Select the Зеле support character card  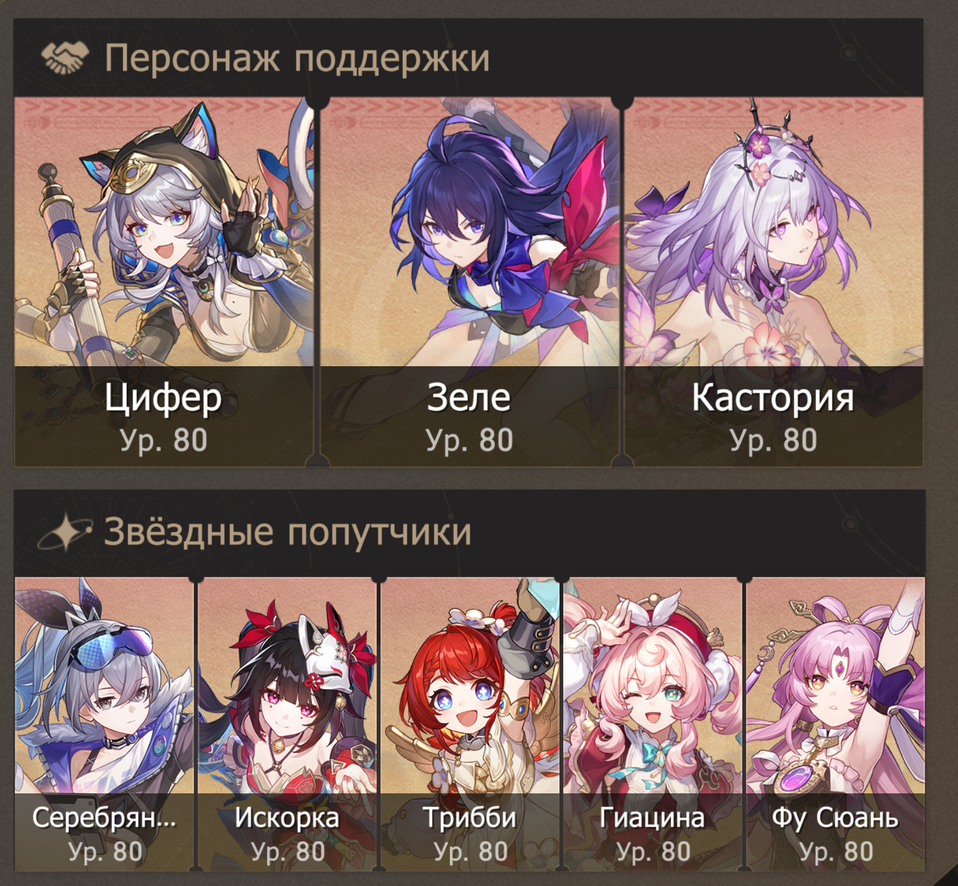469,281
